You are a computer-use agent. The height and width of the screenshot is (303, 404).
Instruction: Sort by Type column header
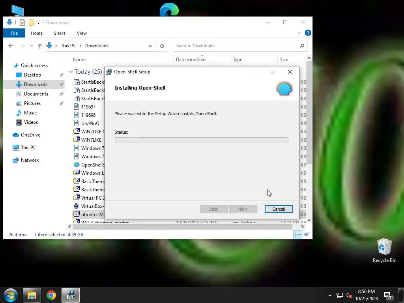click(238, 60)
